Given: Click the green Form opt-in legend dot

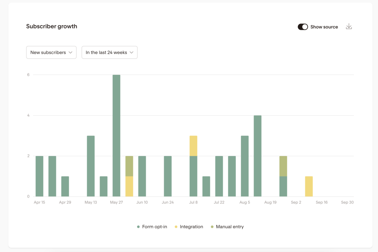Looking at the screenshot, I should (x=138, y=227).
